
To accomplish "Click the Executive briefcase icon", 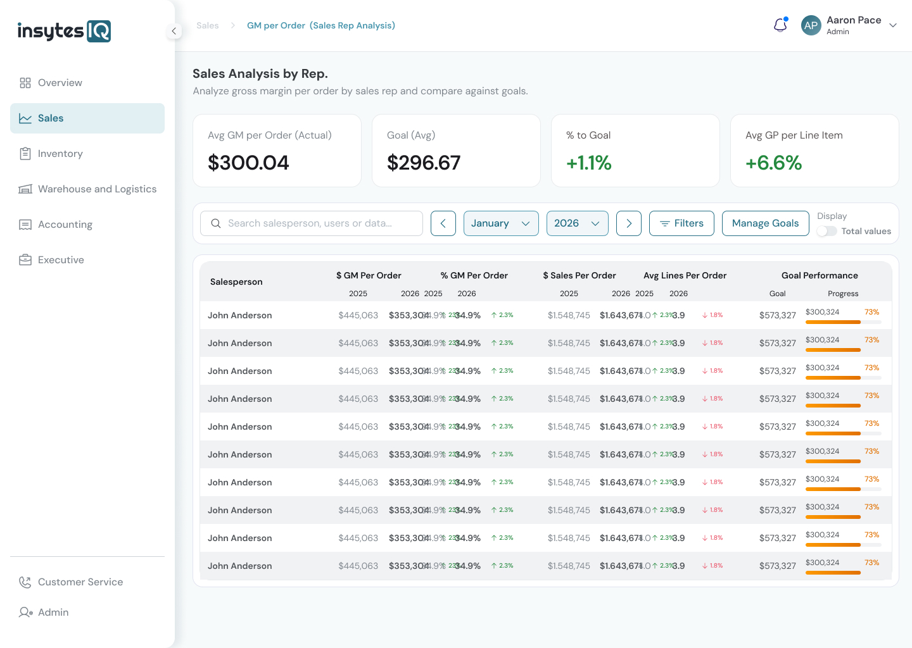I will 25,260.
